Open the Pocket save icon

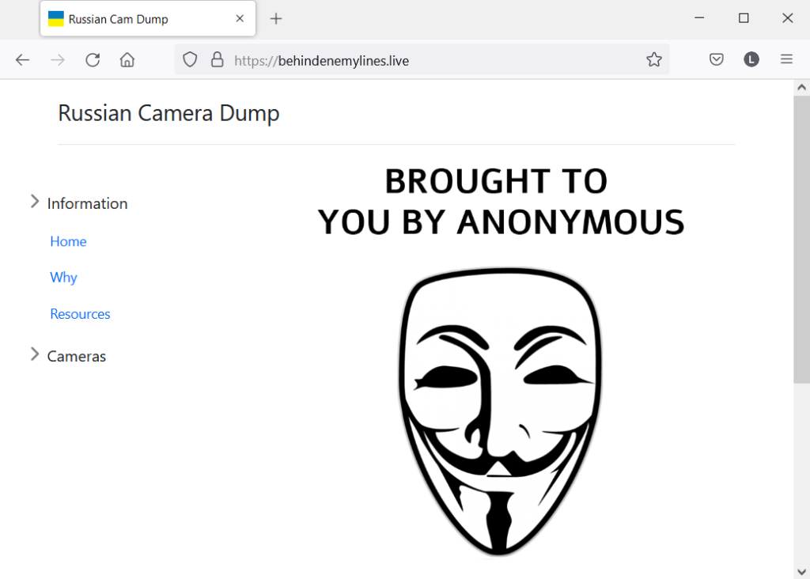click(717, 60)
